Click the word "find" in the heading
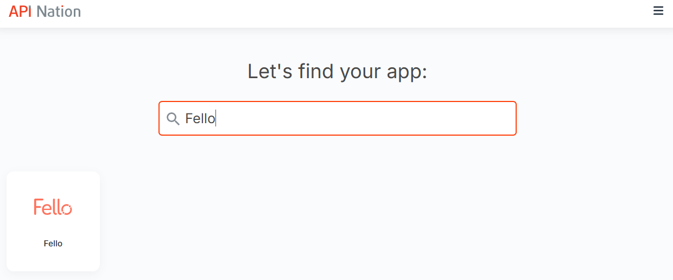 click(x=315, y=72)
